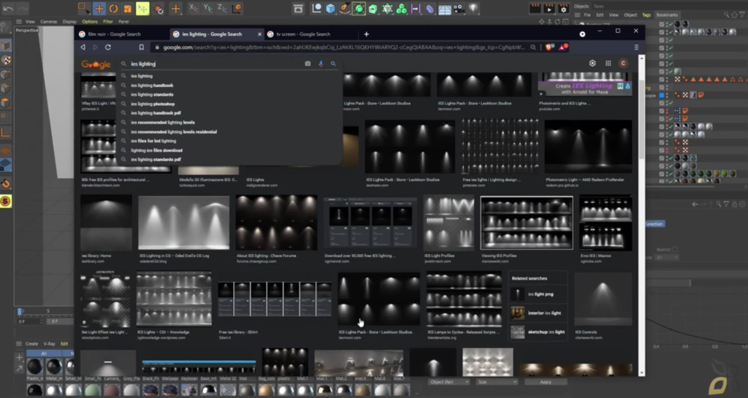Screen dimensions: 748x398
Task: Select the Move tool in Cinema 4D
Action: coord(99,9)
